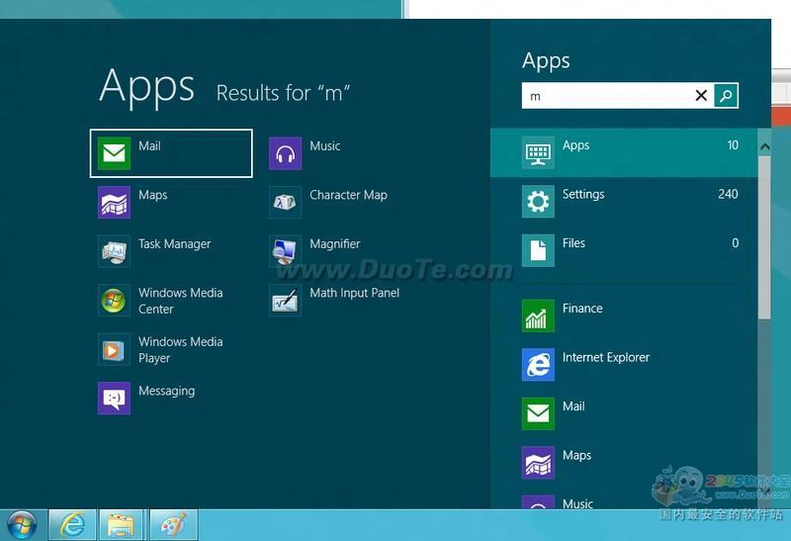Screen dimensions: 791x541
Task: Click the Windows Media Player label
Action: pyautogui.click(x=181, y=350)
